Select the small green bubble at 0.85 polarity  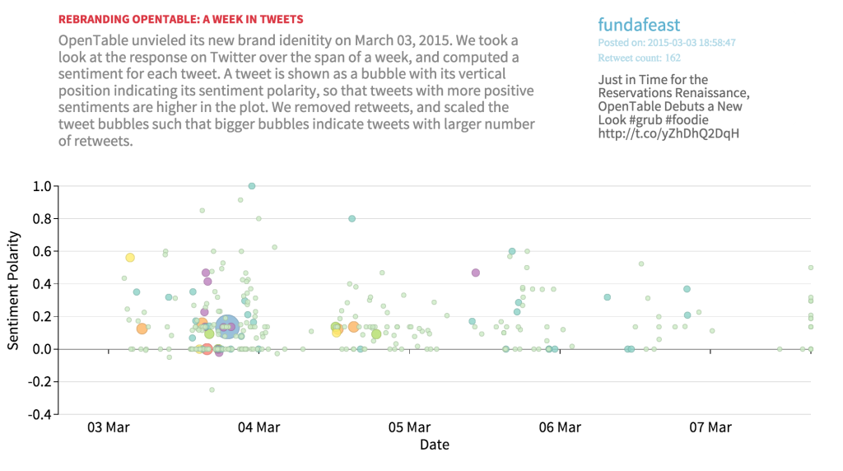point(202,210)
